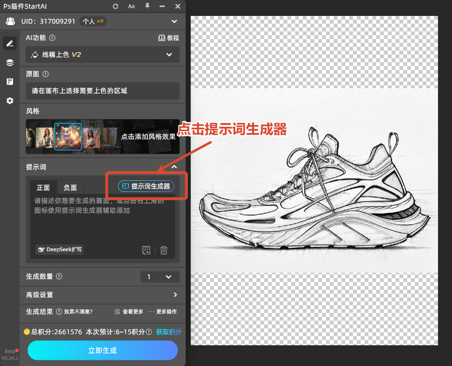452x366 pixels.
Task: Minimize the StartAI plugin panel
Action: click(x=162, y=6)
